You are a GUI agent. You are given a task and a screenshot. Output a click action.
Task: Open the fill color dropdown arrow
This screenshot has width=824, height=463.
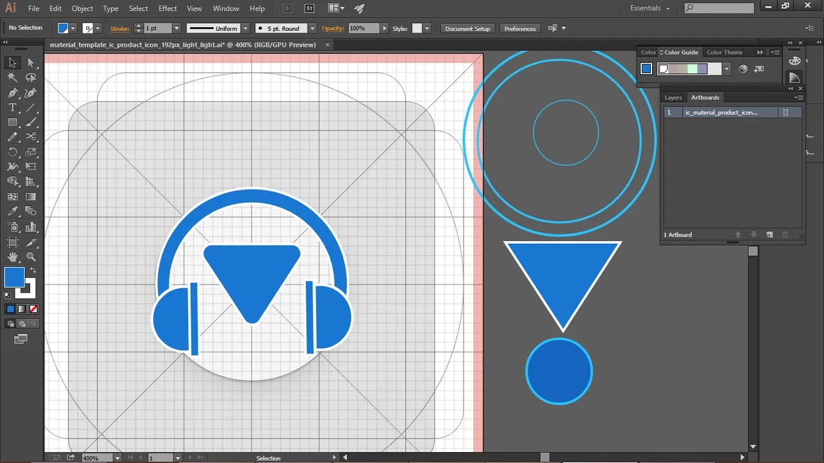point(73,28)
